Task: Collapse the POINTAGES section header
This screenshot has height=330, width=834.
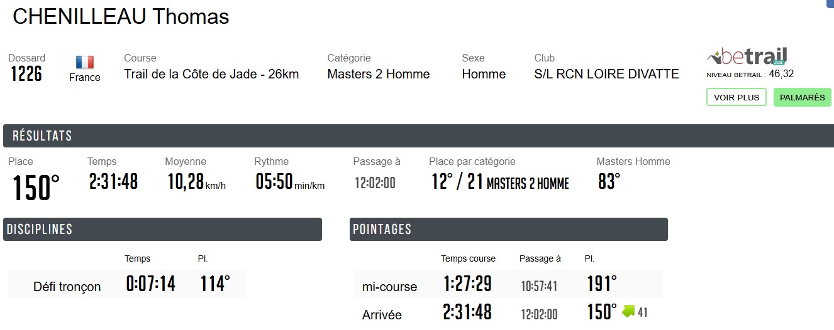Action: click(508, 230)
